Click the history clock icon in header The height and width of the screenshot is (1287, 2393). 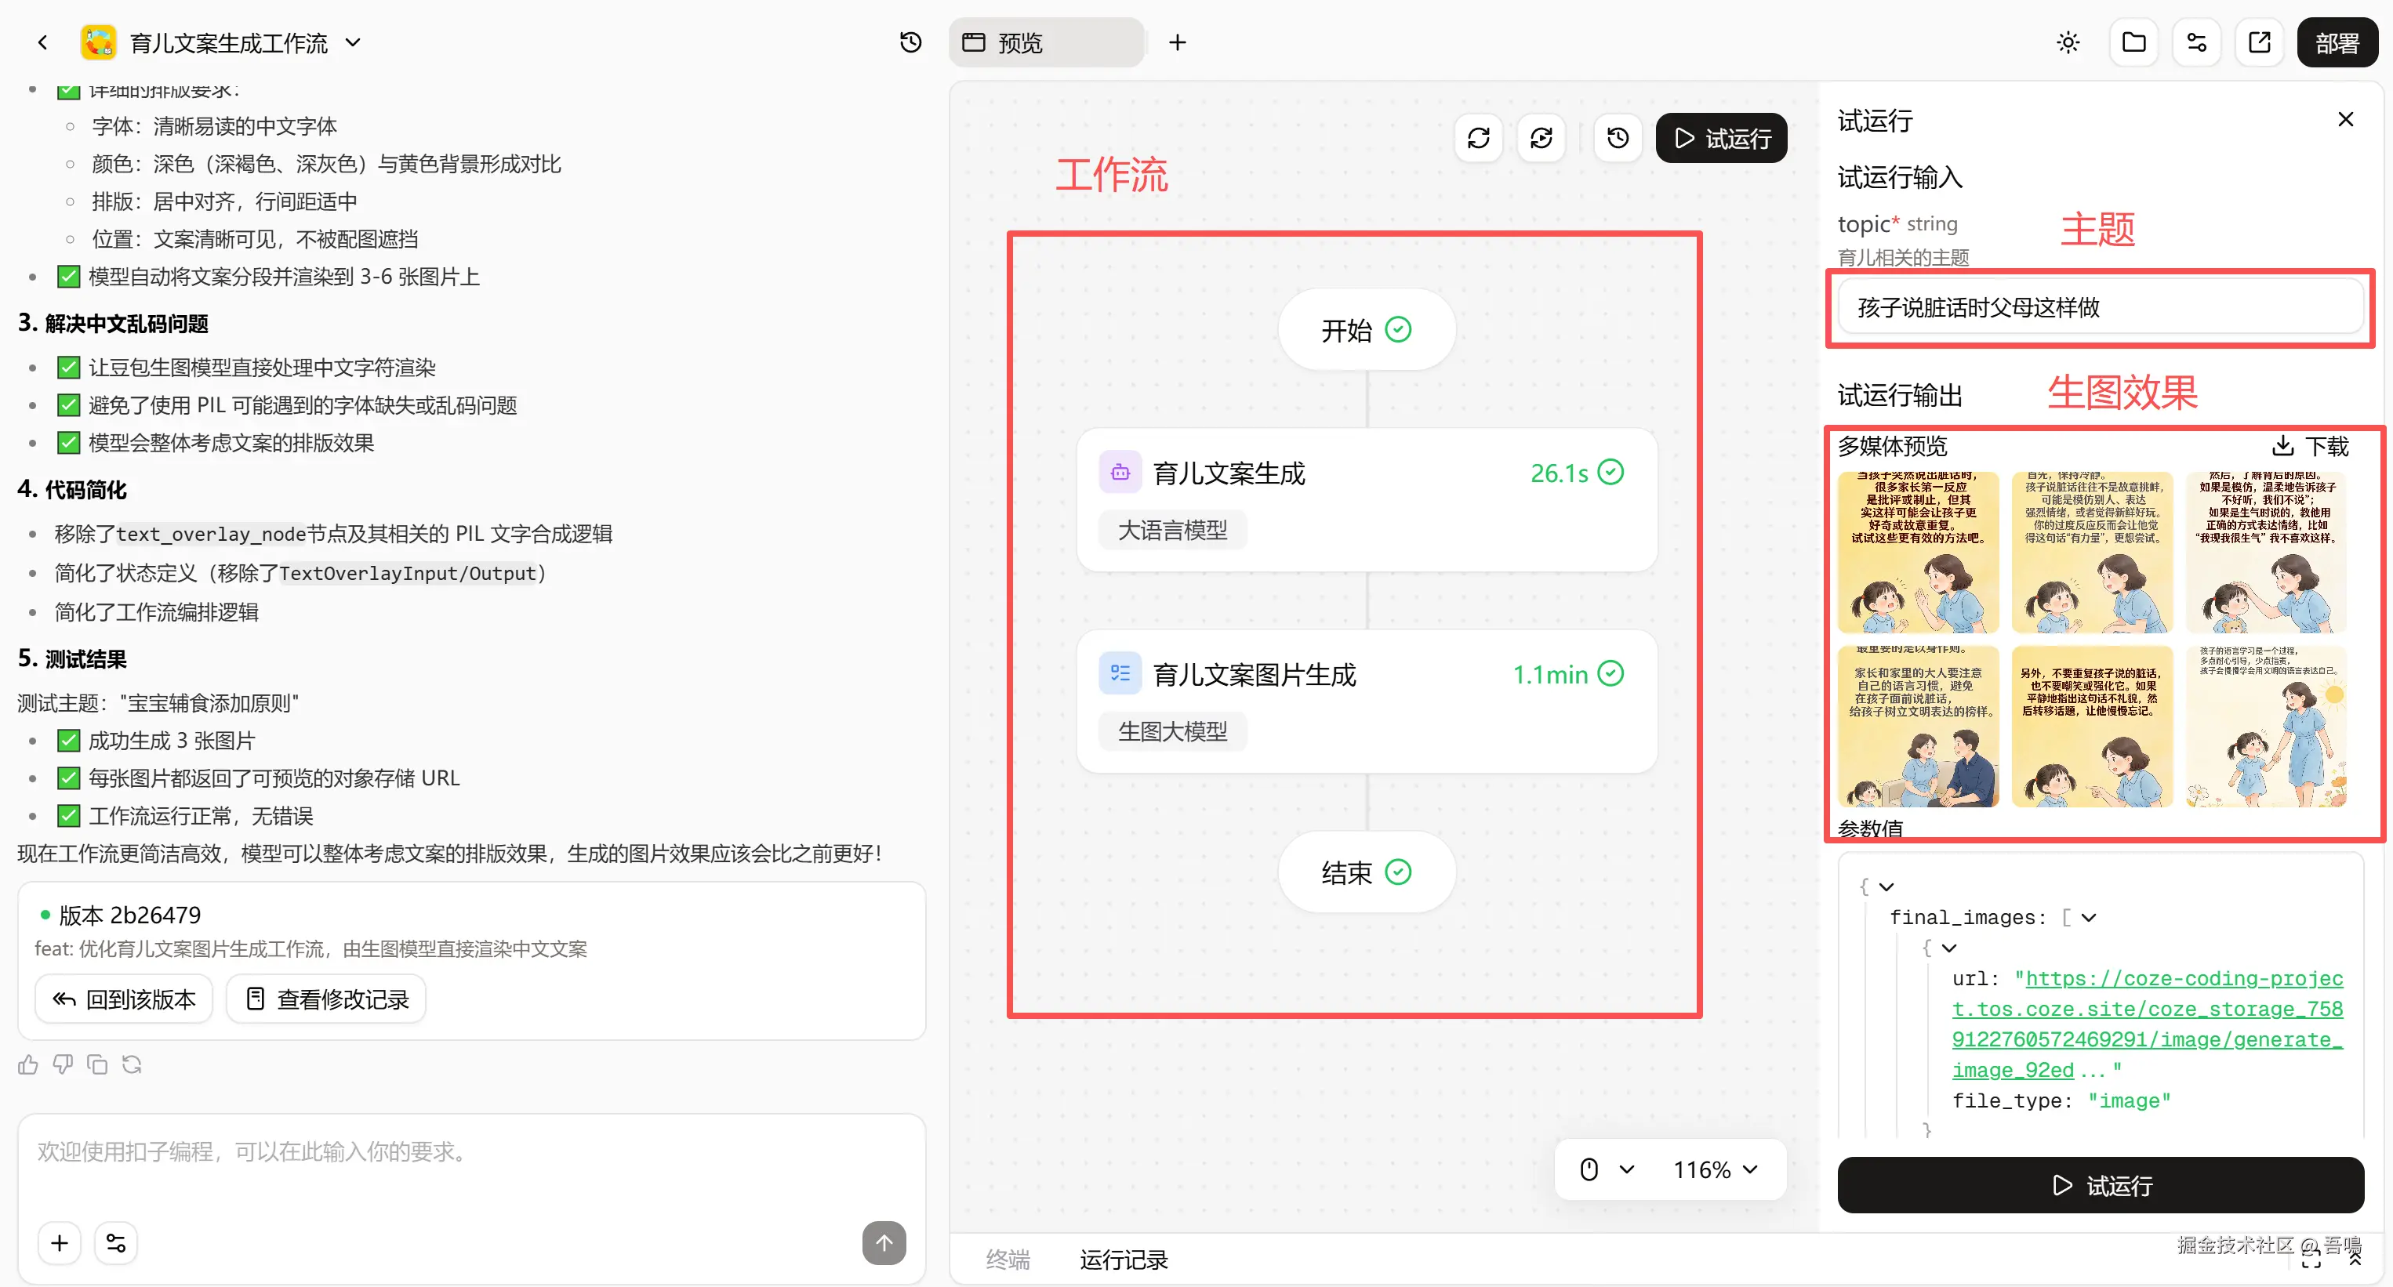[x=910, y=42]
